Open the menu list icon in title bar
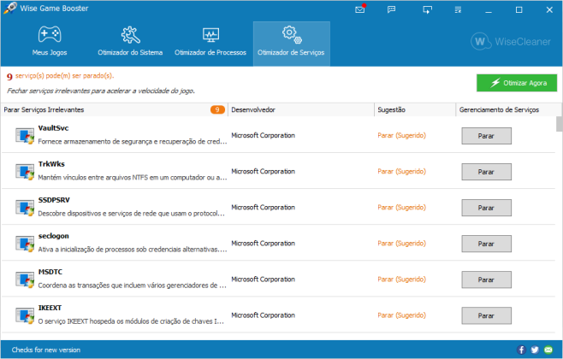Image resolution: width=563 pixels, height=359 pixels. pos(458,9)
